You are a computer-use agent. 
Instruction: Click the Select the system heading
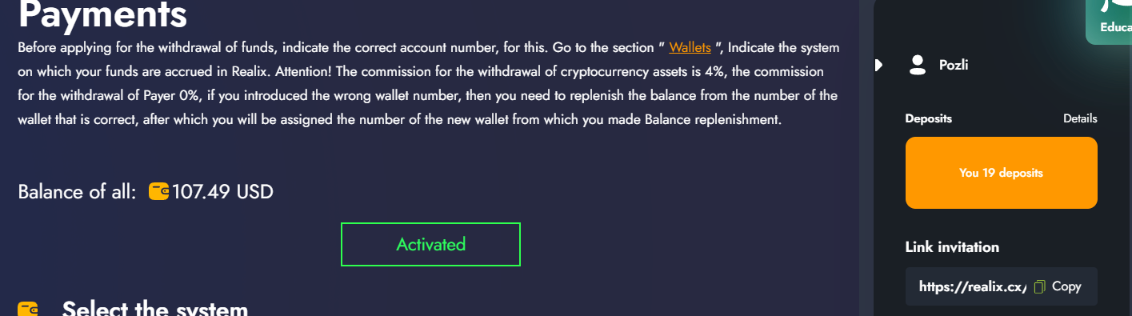point(155,308)
